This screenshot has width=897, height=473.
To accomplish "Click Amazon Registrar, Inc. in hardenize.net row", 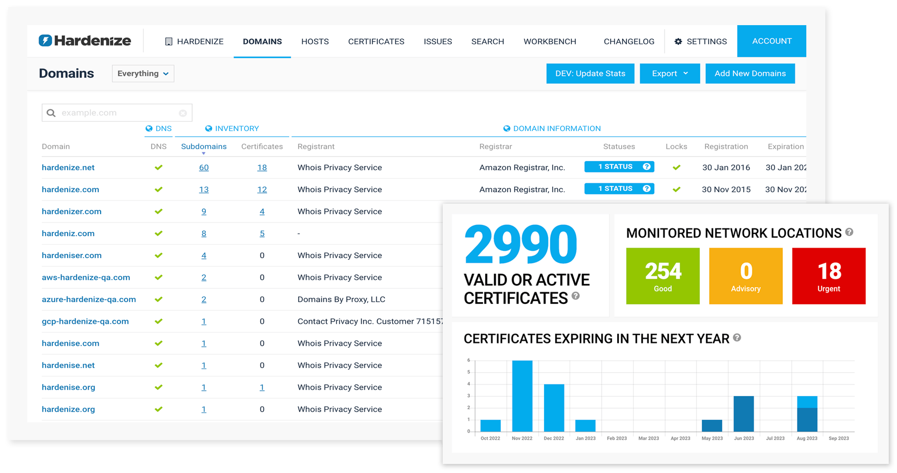I will [522, 167].
